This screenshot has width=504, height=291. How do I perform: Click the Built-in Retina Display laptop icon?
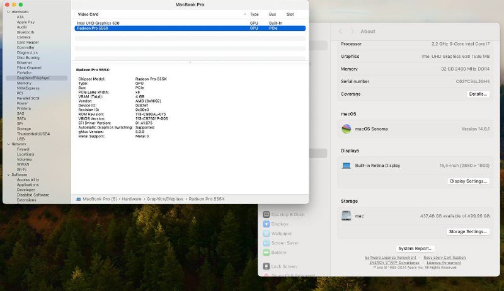pyautogui.click(x=346, y=166)
